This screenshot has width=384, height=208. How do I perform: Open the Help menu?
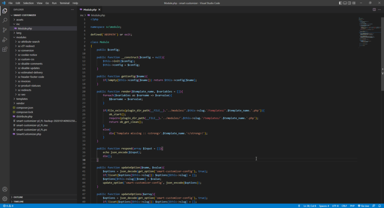pos(75,3)
